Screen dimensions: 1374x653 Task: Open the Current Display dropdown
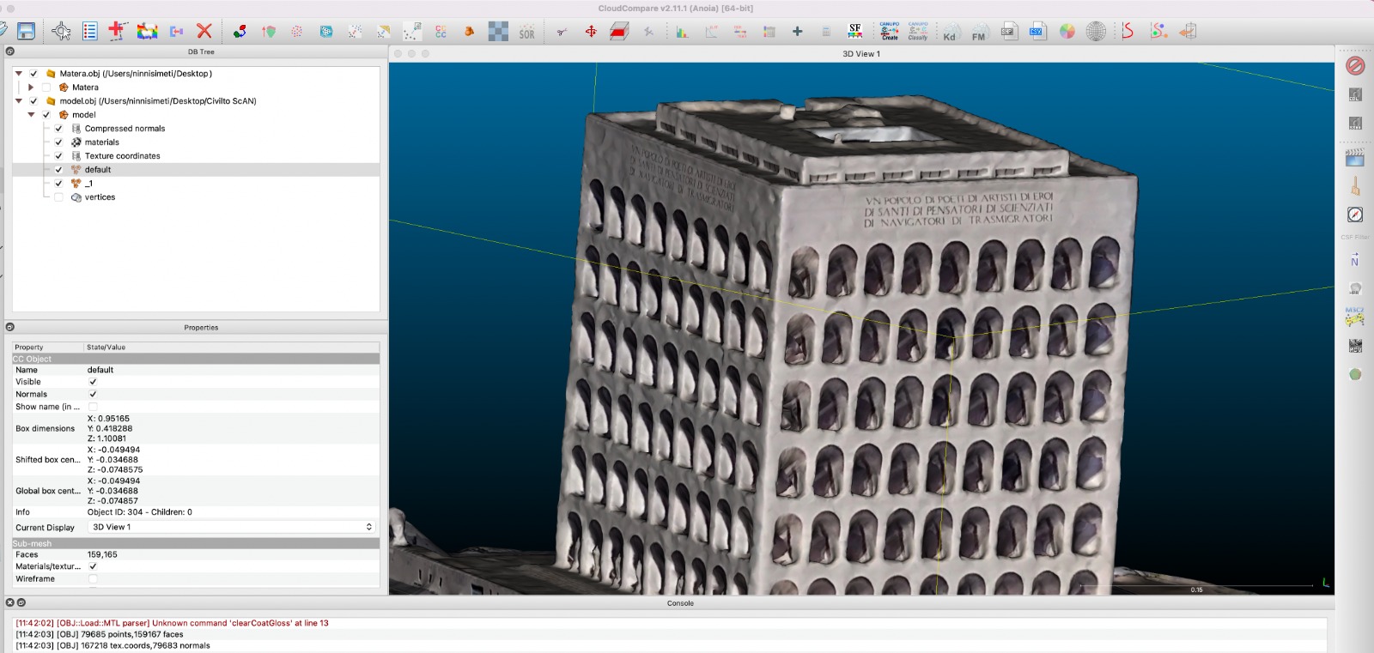click(x=232, y=527)
